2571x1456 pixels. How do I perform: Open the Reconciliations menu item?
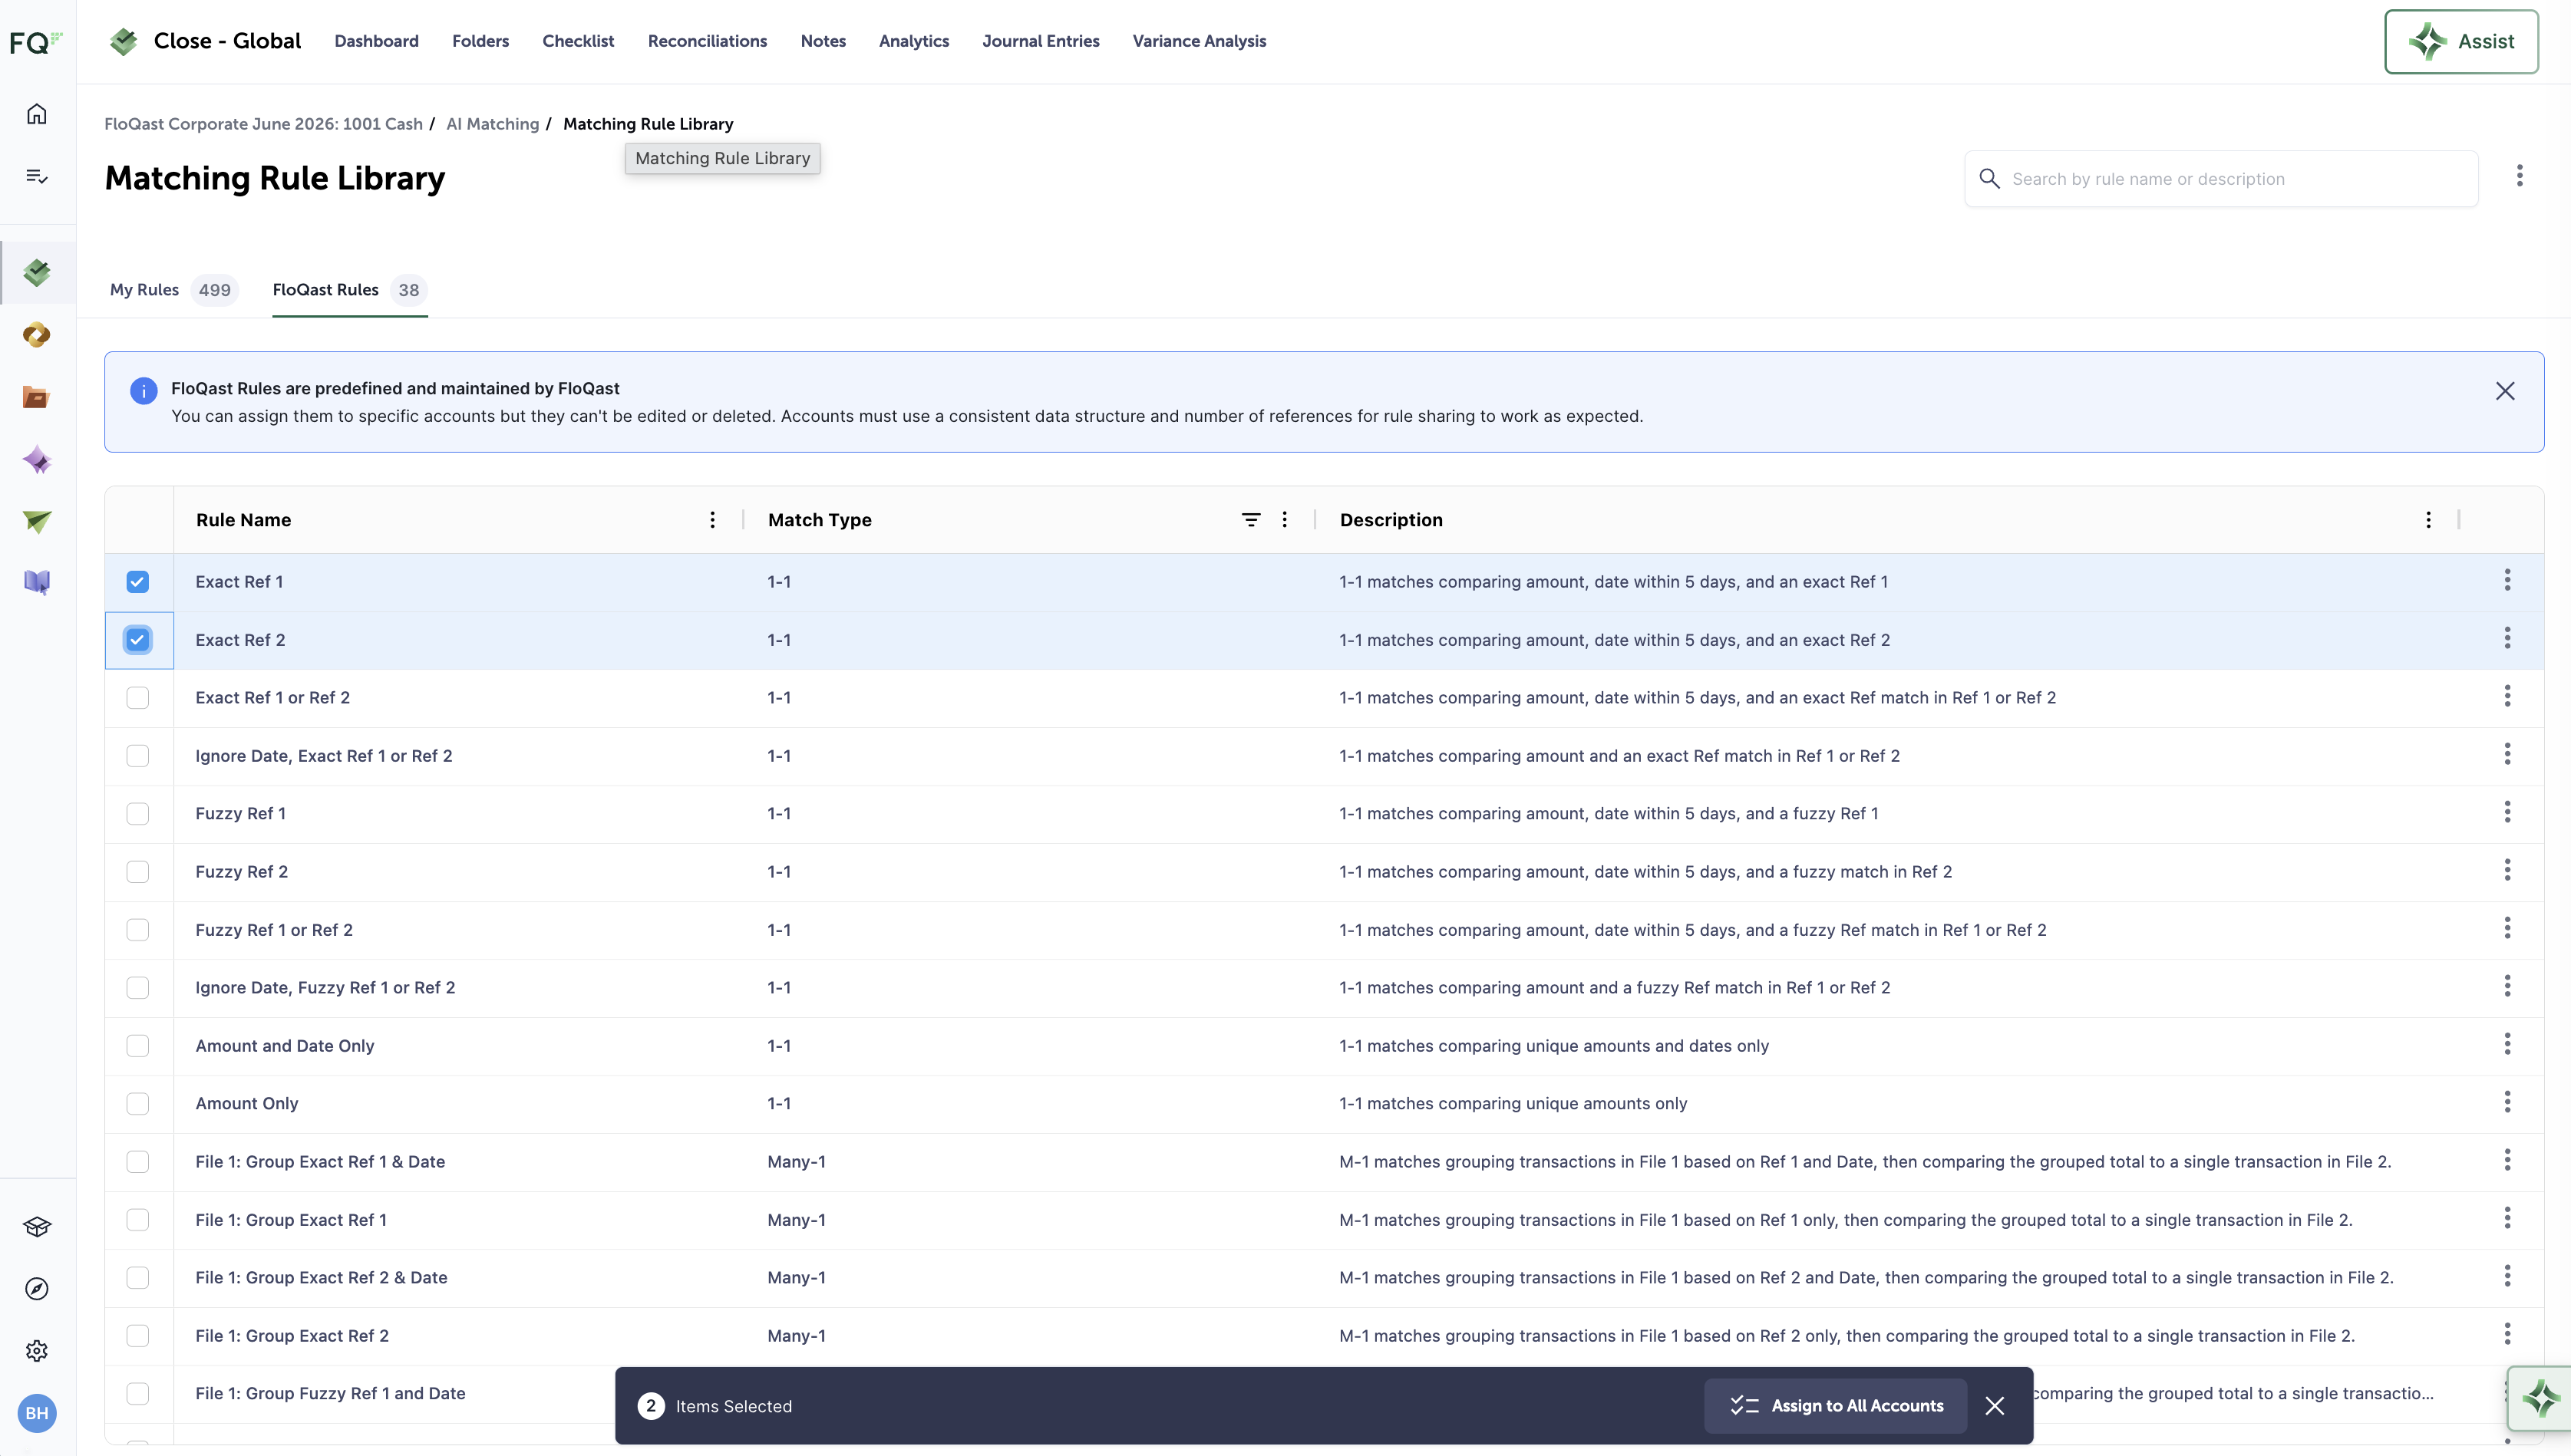(708, 41)
